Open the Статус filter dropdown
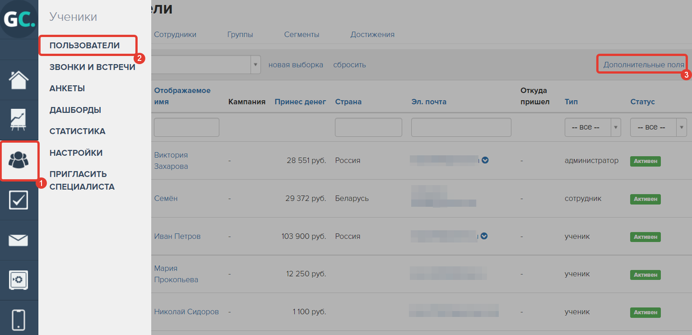 click(657, 127)
